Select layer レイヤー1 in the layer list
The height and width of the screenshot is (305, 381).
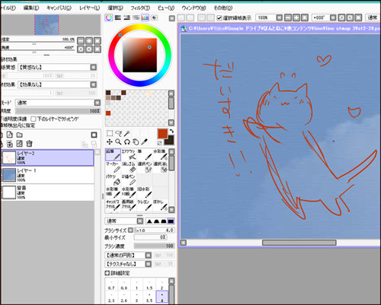point(48,175)
